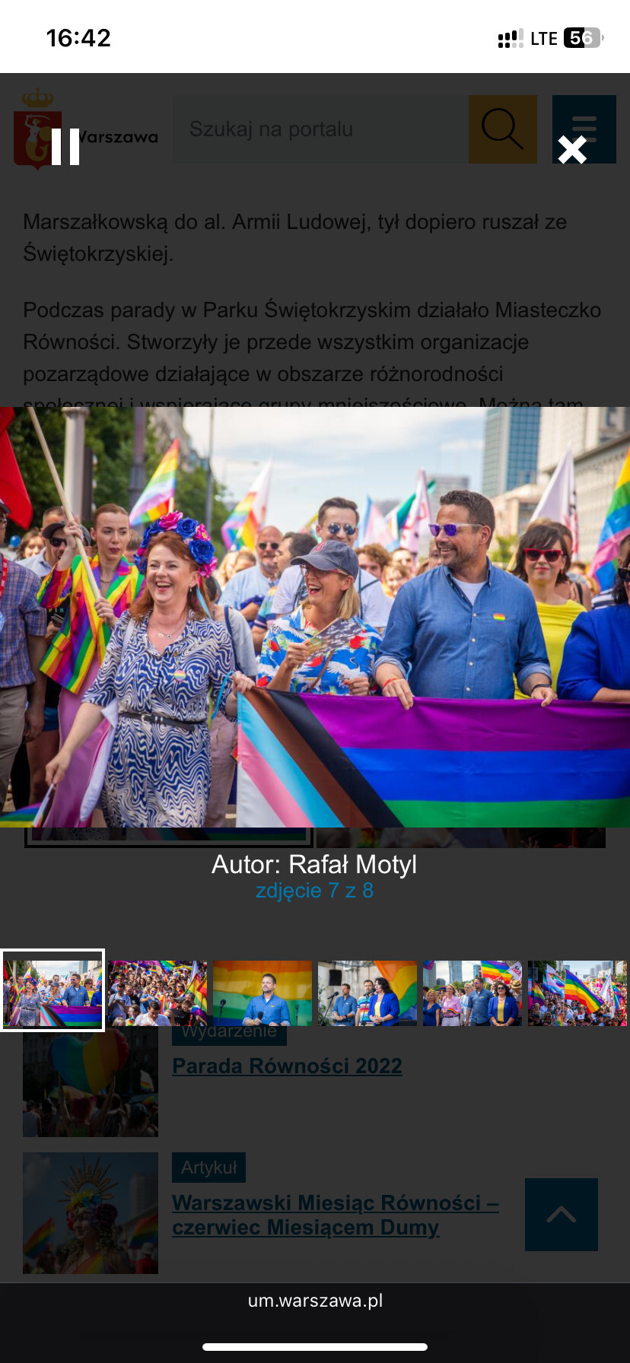Open thumbnail with speakers on stage
This screenshot has height=1363, width=630.
[x=367, y=993]
